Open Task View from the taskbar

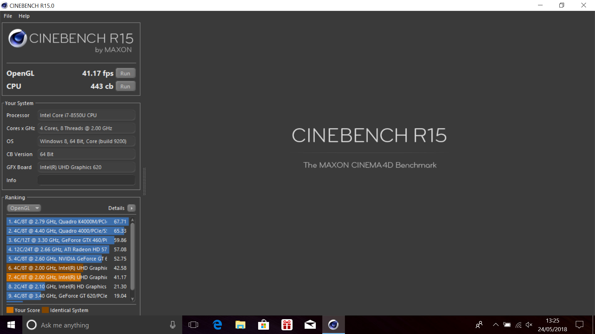193,325
